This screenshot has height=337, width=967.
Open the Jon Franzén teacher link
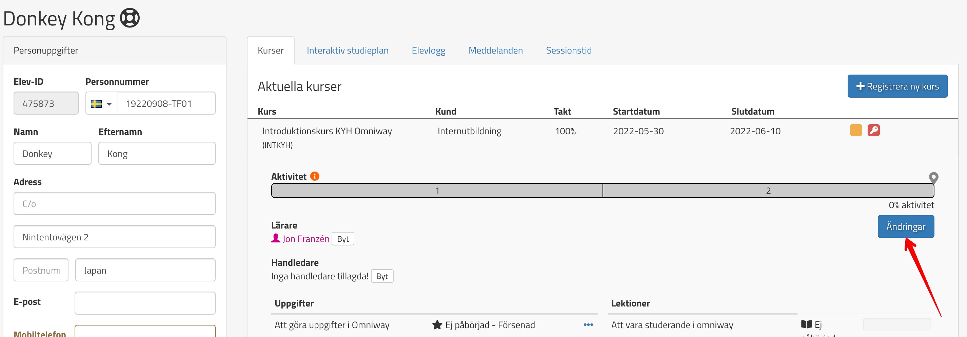305,239
